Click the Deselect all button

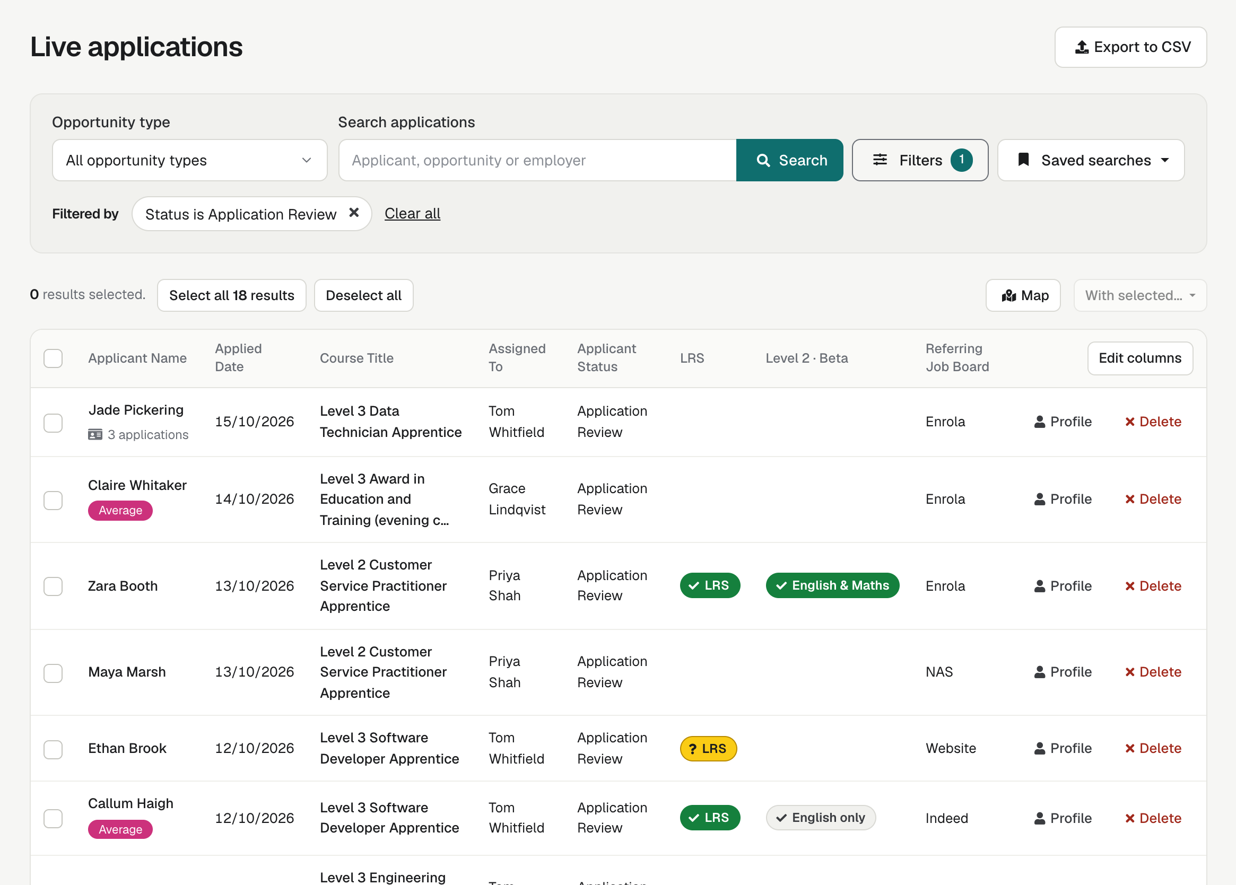coord(363,295)
